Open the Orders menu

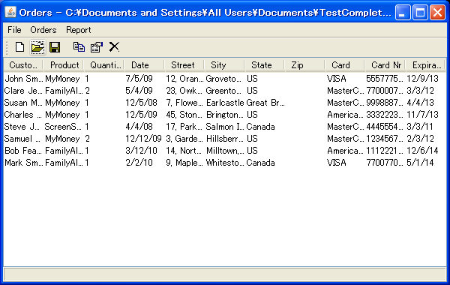(x=43, y=30)
